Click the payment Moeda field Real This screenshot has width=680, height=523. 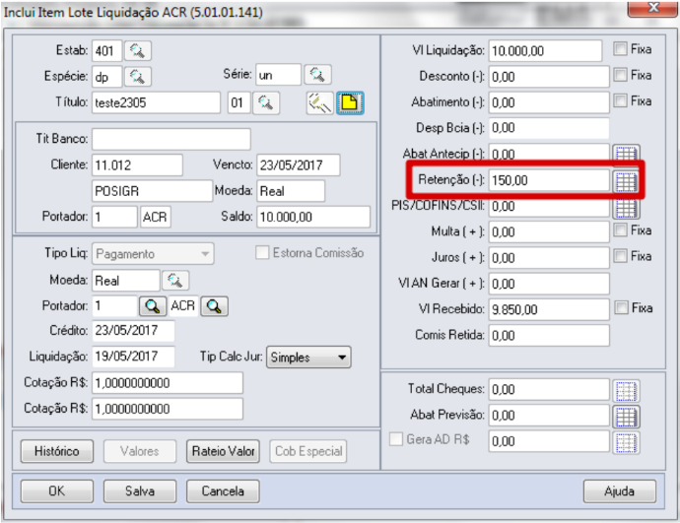tap(126, 281)
